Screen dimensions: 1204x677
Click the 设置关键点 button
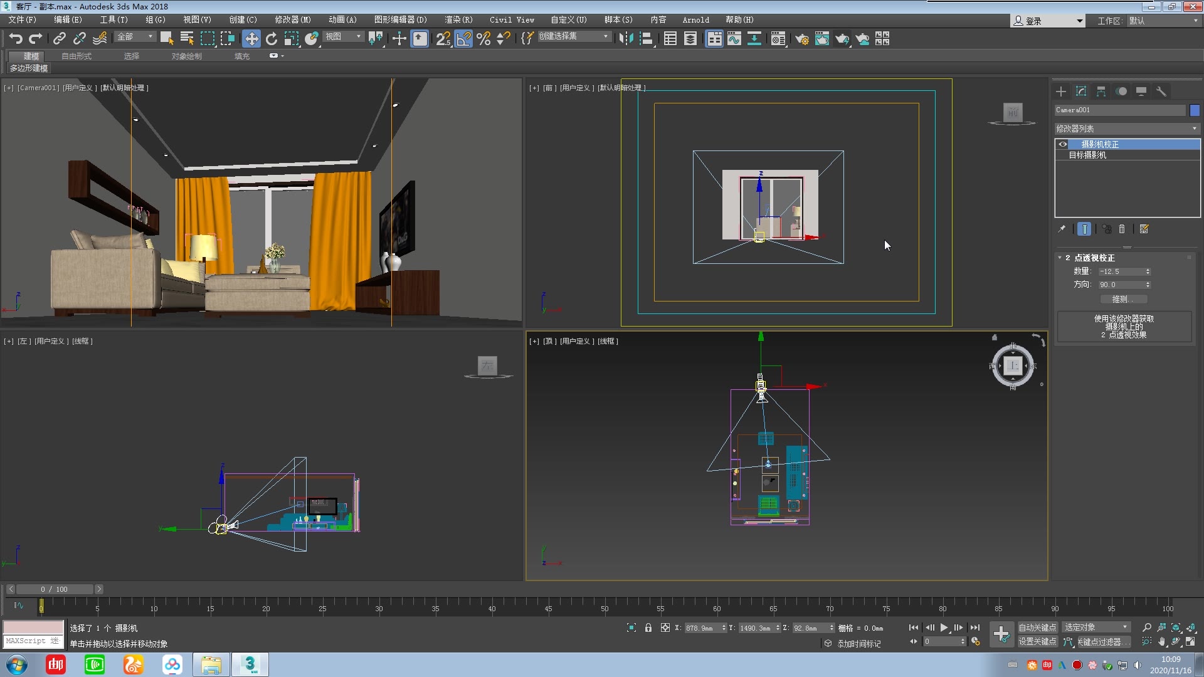(1037, 641)
